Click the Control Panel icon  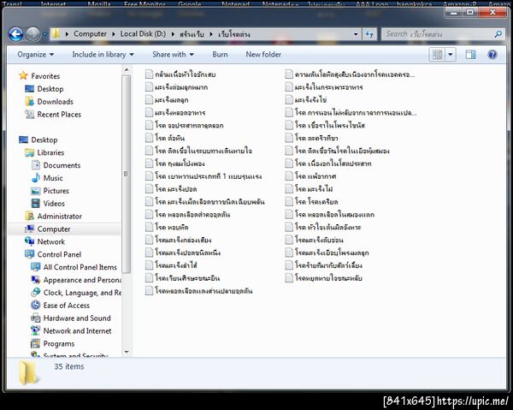[29, 254]
